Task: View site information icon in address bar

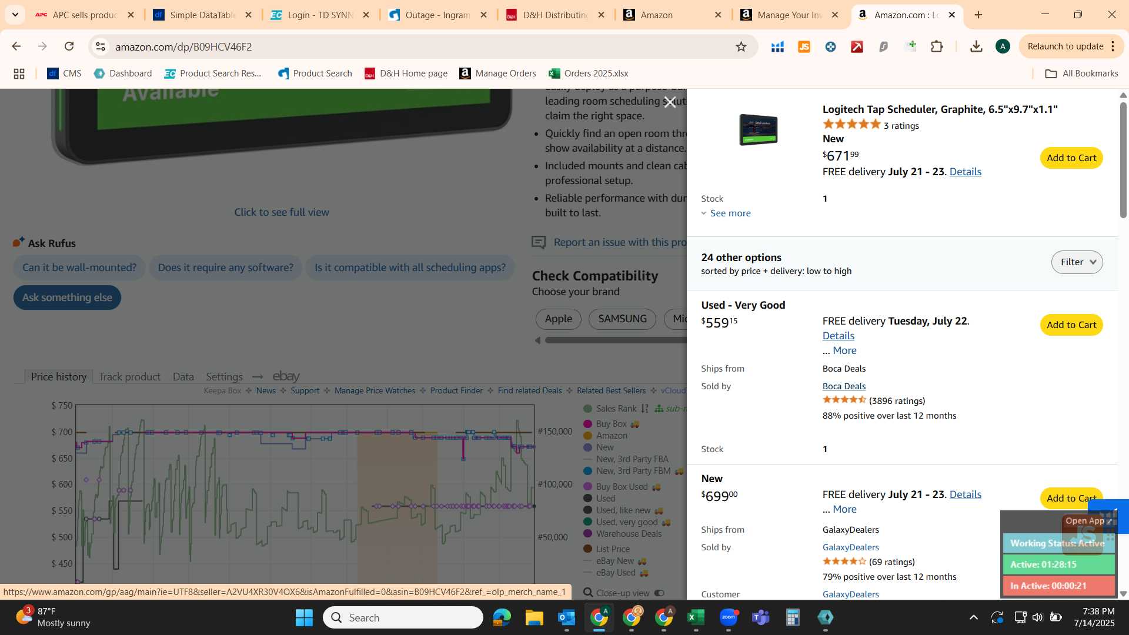Action: pos(101,46)
